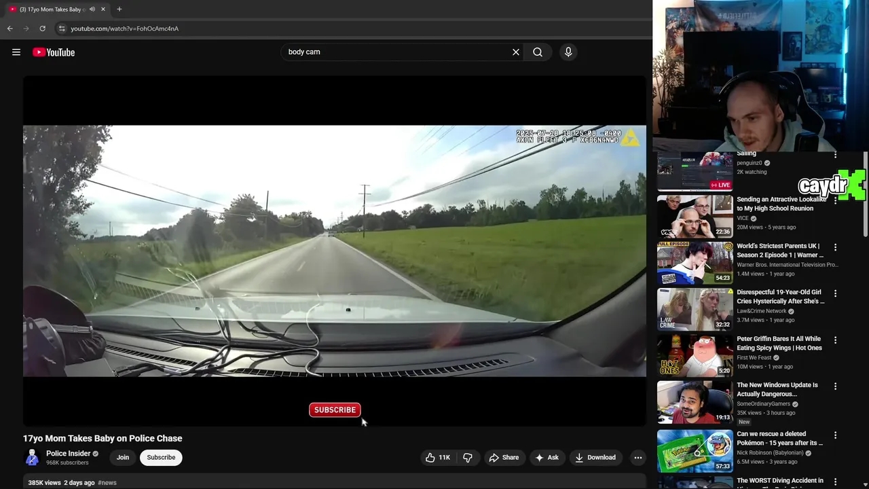The image size is (869, 489).
Task: Open options for New Windows Update video
Action: [x=836, y=386]
